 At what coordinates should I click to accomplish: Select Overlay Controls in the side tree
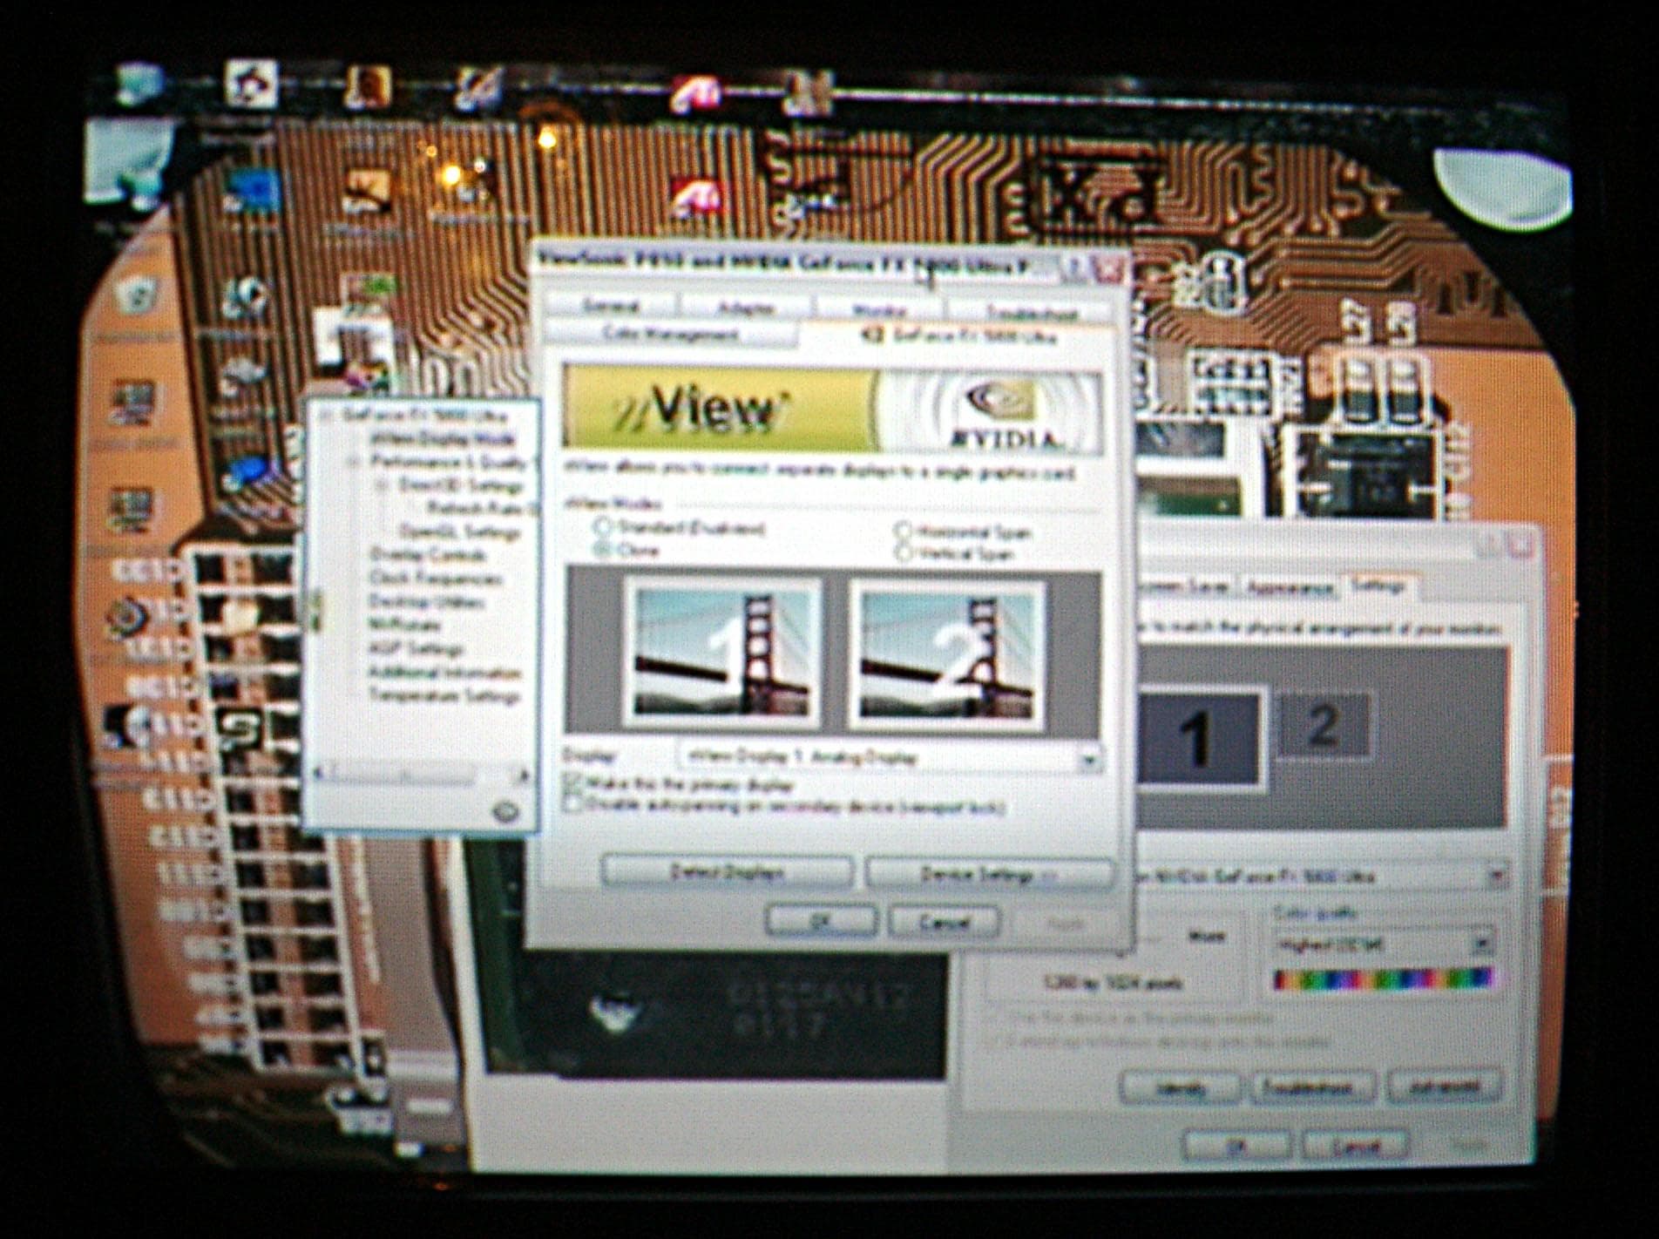pos(428,554)
